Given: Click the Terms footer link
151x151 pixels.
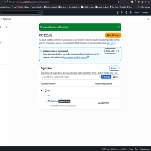Looking at the screenshot, I should point(137,149).
